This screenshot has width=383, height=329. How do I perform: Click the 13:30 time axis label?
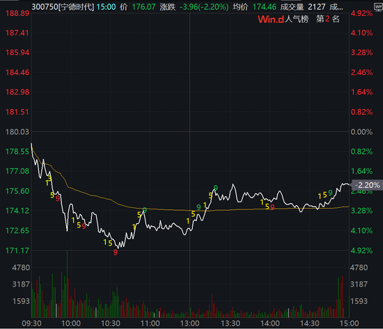(x=230, y=323)
